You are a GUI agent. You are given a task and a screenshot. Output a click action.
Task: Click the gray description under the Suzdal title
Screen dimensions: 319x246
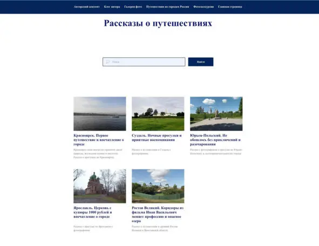[x=151, y=152]
